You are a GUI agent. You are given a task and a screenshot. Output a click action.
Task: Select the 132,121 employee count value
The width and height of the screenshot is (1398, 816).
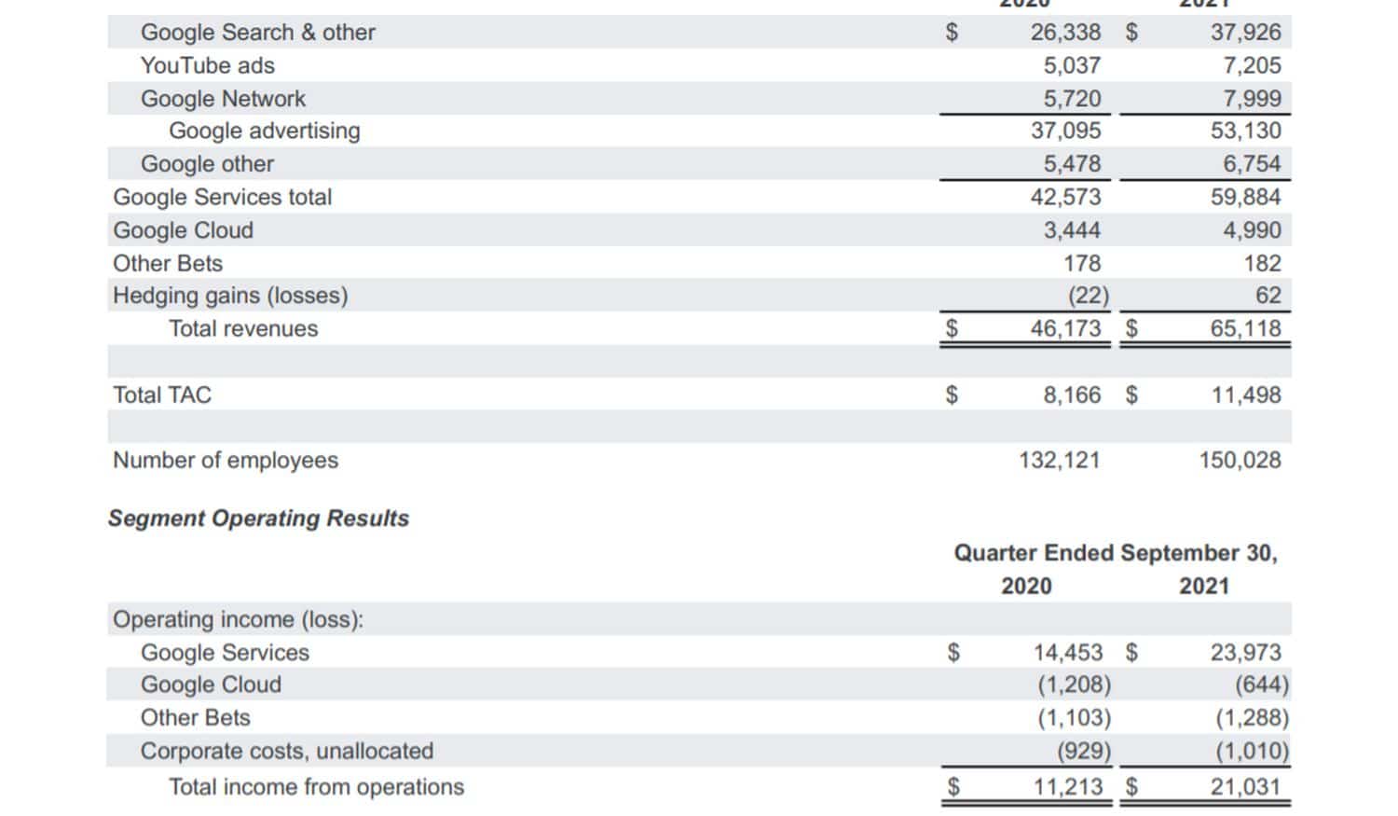point(1059,460)
